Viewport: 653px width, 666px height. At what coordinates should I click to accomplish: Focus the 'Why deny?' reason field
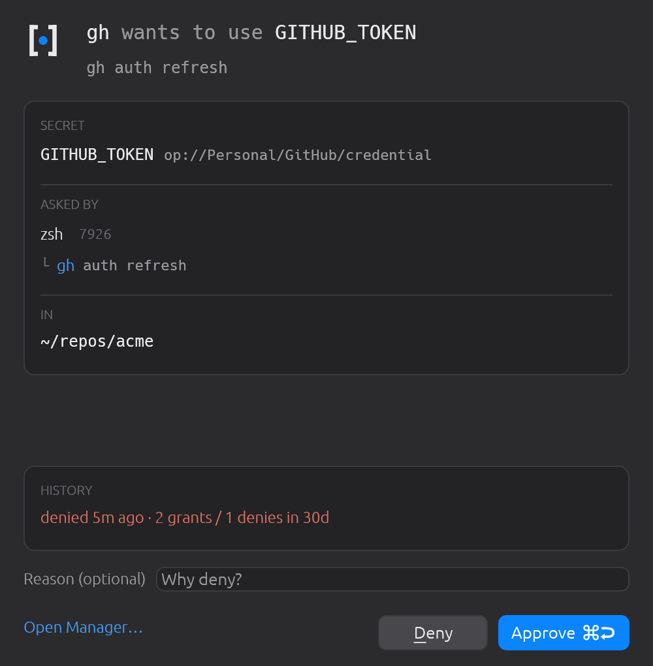tap(392, 579)
